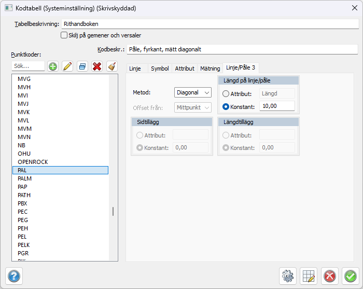Click the red X delete code icon
Screen dimensions: 363x289
click(96, 66)
